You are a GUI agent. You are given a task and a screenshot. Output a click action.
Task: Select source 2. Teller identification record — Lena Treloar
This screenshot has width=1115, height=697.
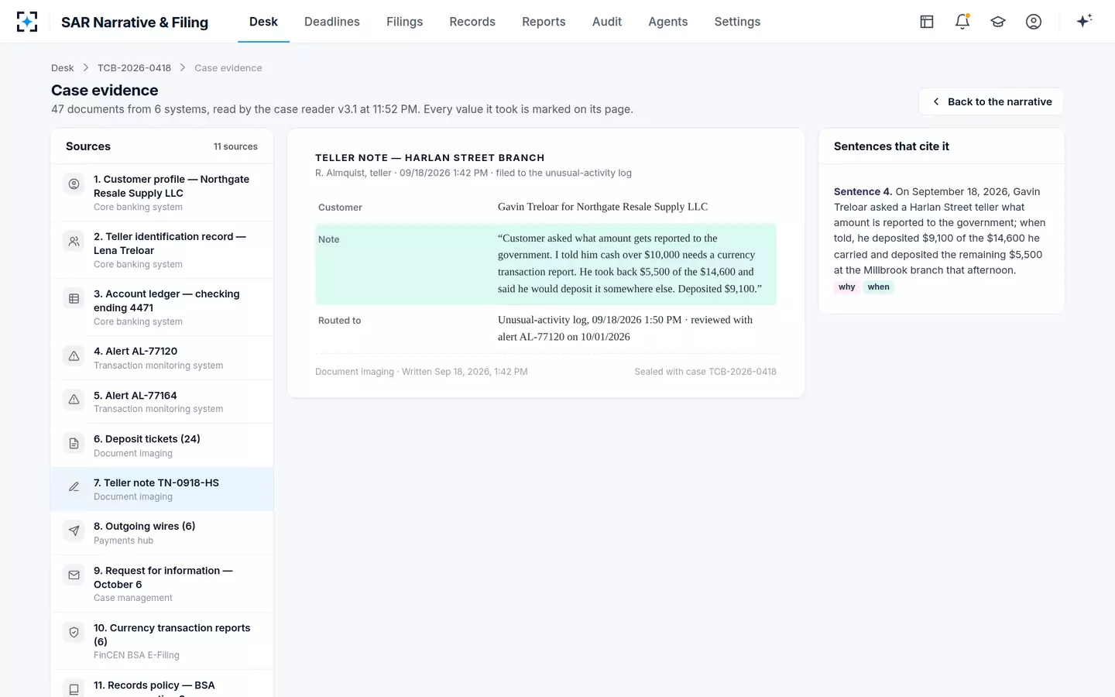click(x=162, y=250)
